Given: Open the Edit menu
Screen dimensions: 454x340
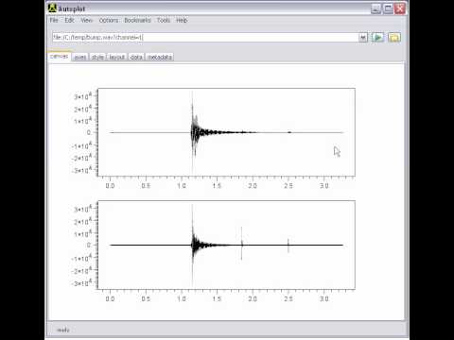Looking at the screenshot, I should point(69,20).
